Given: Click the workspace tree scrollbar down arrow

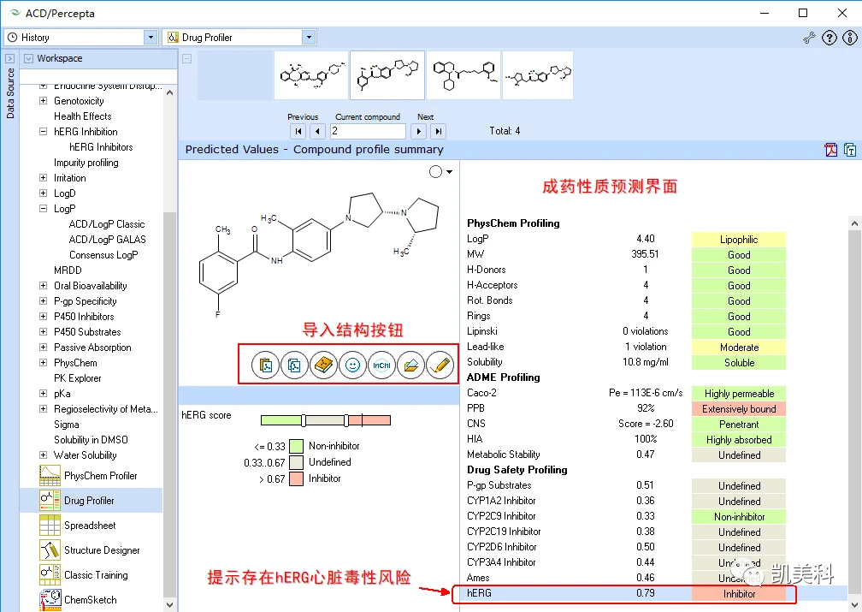Looking at the screenshot, I should [x=169, y=605].
